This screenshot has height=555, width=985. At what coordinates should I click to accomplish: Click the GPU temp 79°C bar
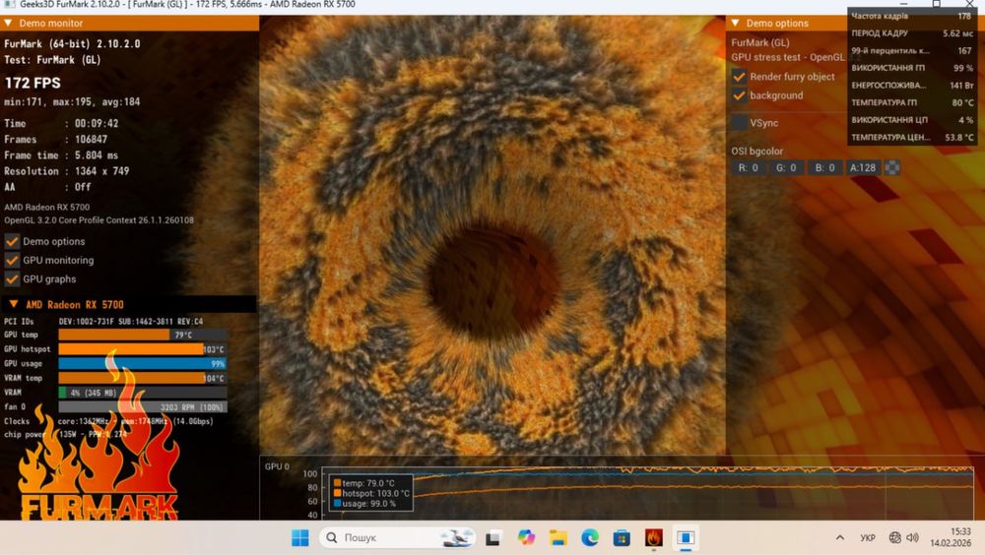click(x=143, y=336)
